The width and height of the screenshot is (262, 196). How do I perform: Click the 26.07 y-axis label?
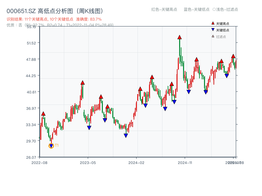[x=31, y=157]
